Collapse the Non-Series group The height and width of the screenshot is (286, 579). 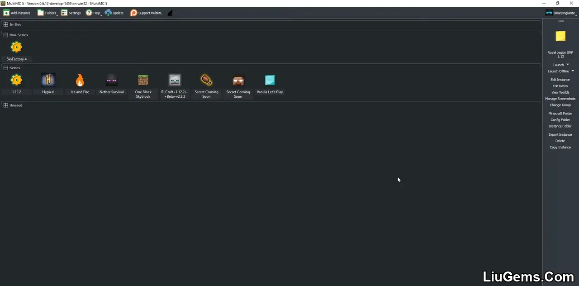(5, 35)
